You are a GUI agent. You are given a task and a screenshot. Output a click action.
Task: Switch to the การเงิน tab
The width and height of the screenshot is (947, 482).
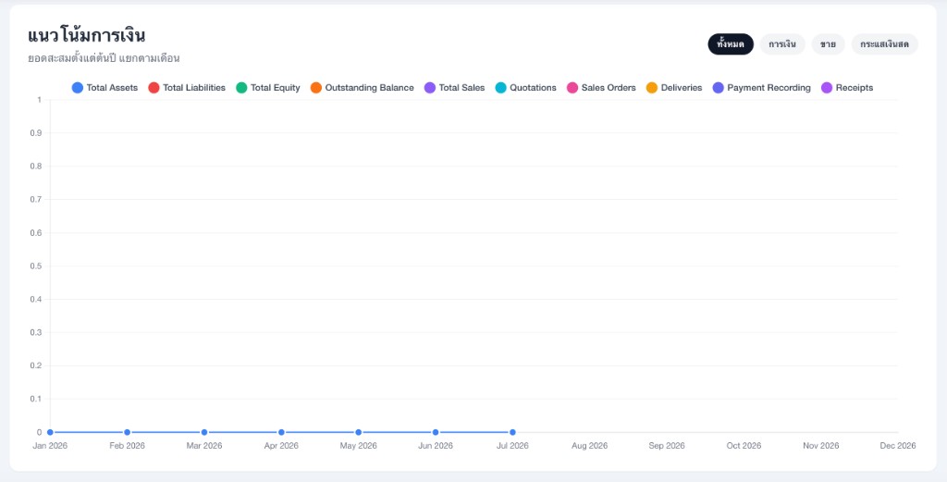click(x=782, y=44)
